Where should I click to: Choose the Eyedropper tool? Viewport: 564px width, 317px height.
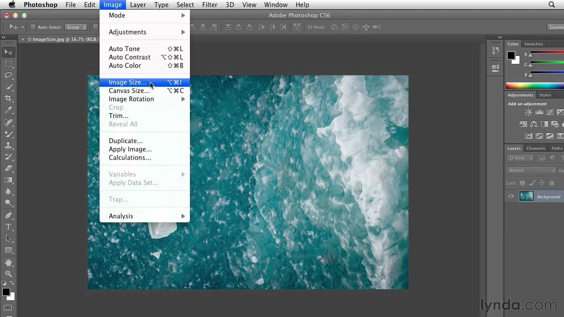[x=8, y=110]
